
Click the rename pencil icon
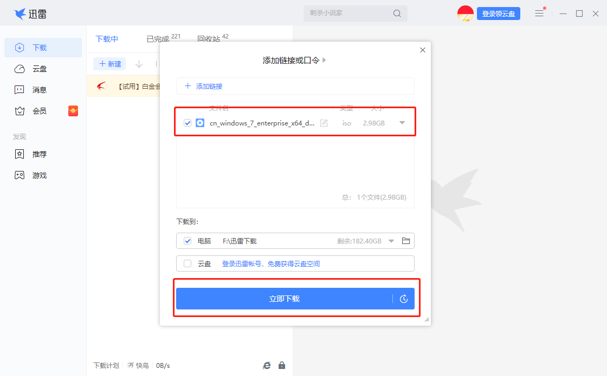[324, 123]
